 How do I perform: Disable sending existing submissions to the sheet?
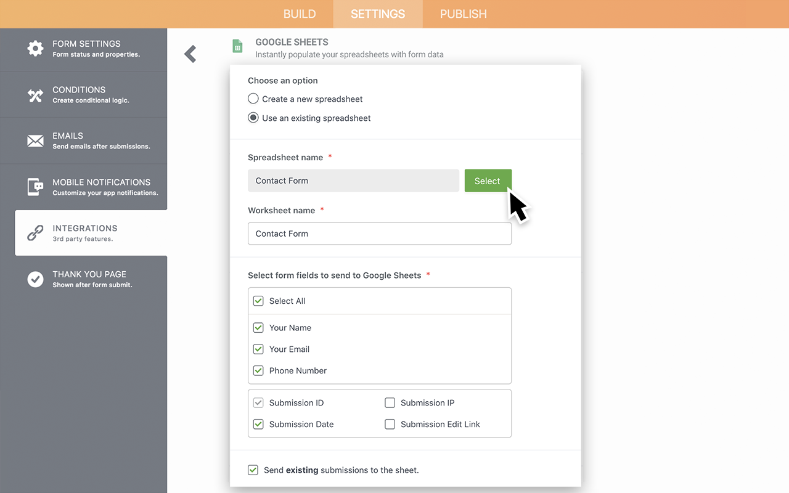(253, 470)
